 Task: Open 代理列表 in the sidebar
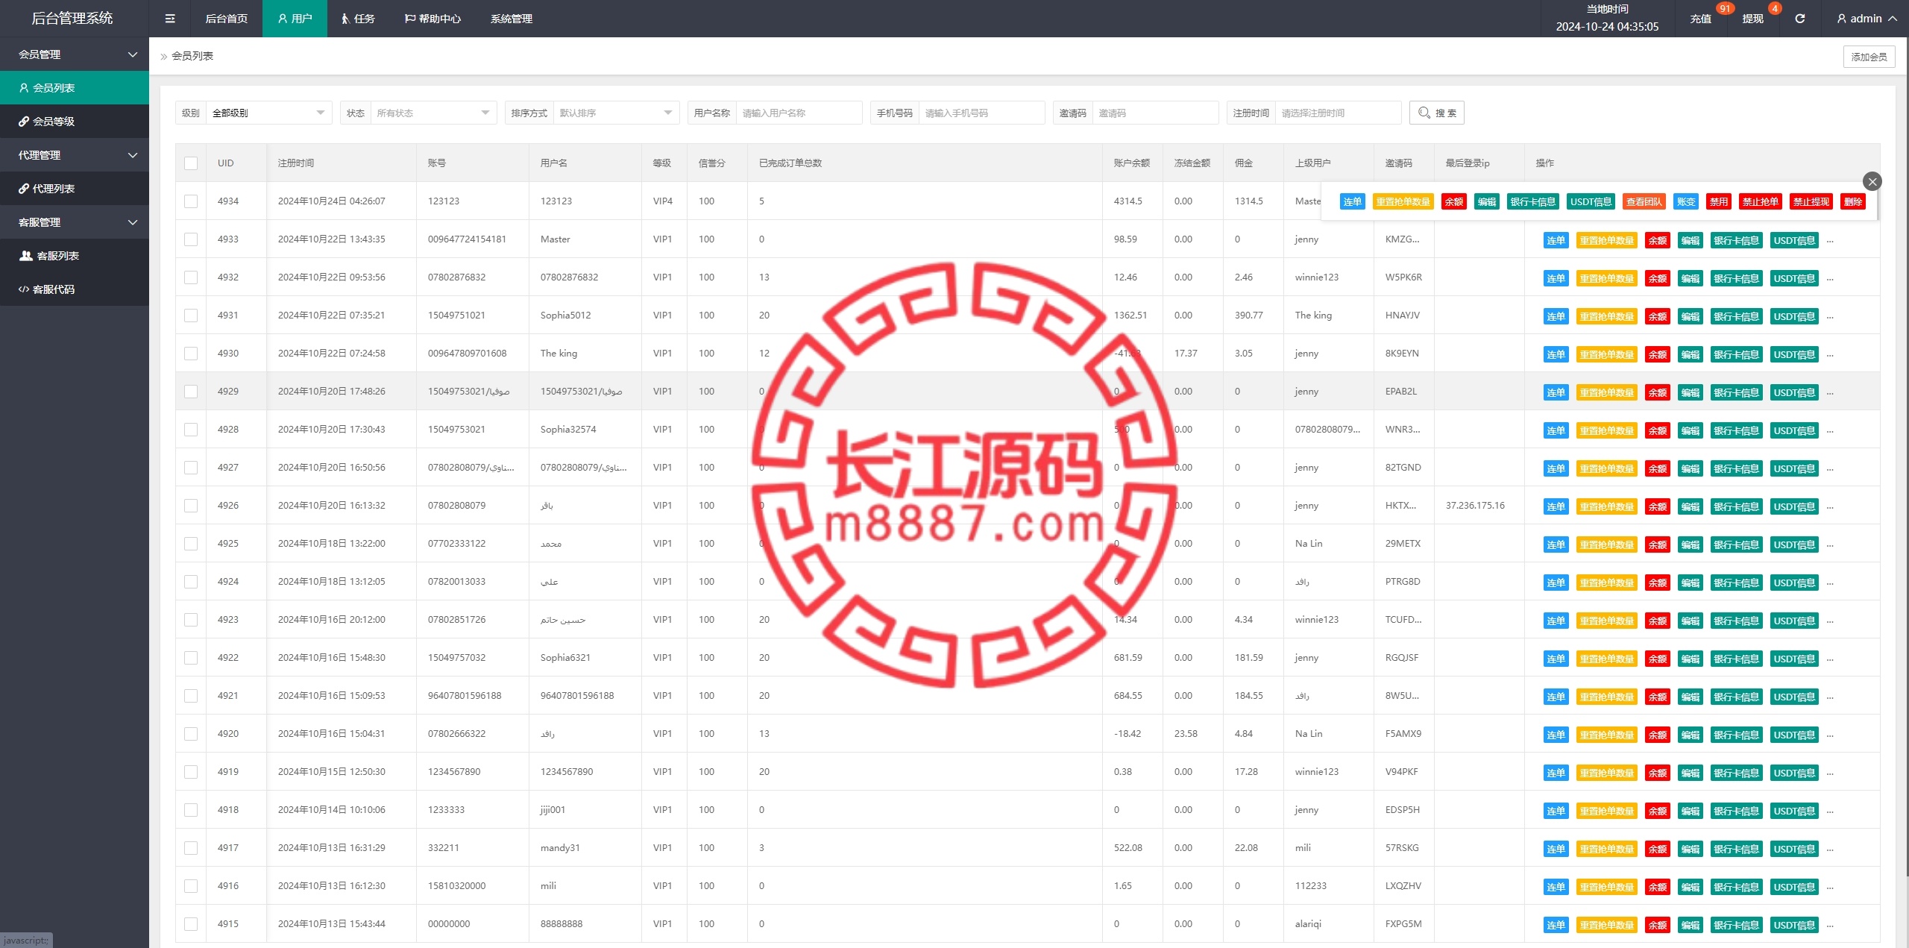point(75,189)
